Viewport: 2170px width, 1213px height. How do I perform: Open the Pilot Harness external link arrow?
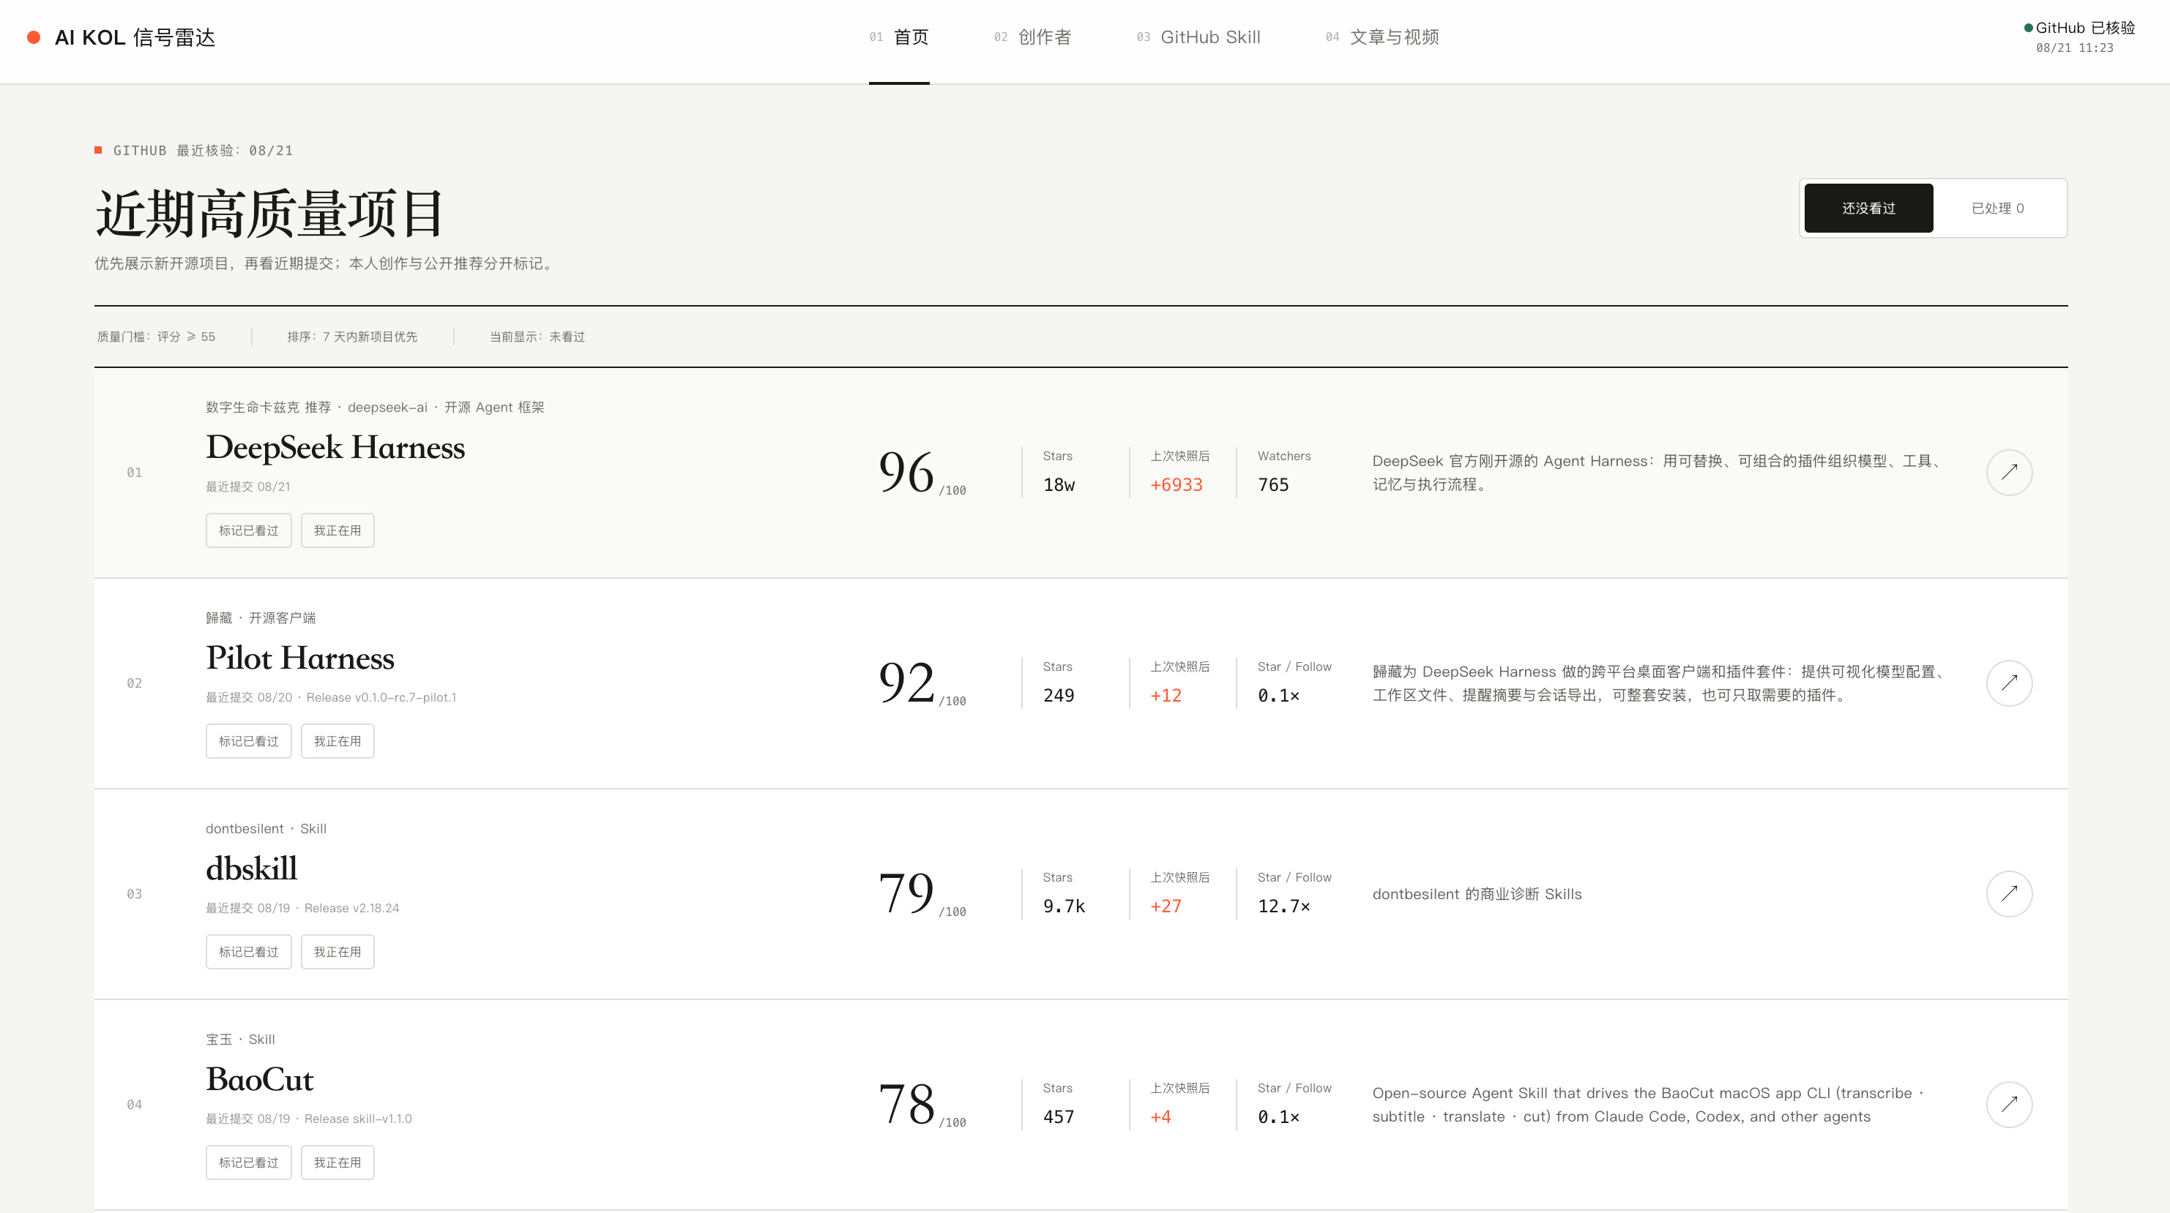click(2009, 683)
